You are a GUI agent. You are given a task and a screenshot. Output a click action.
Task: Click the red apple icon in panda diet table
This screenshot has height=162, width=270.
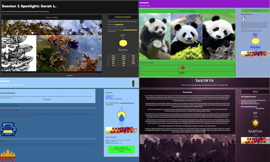pyautogui.click(x=182, y=68)
